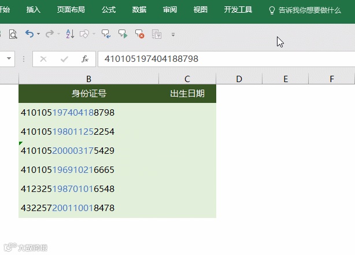
Task: Select cell containing 410105196910216665
Action: (x=89, y=170)
